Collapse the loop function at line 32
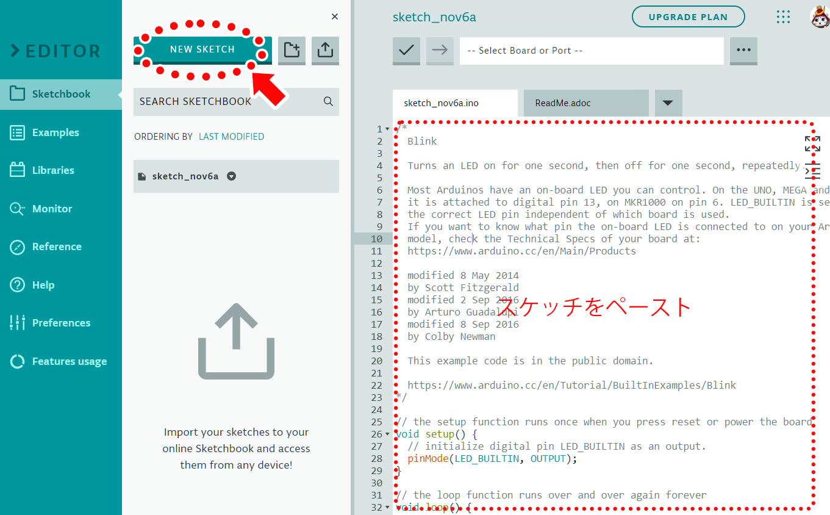Viewport: 830px width, 515px height. (x=388, y=507)
